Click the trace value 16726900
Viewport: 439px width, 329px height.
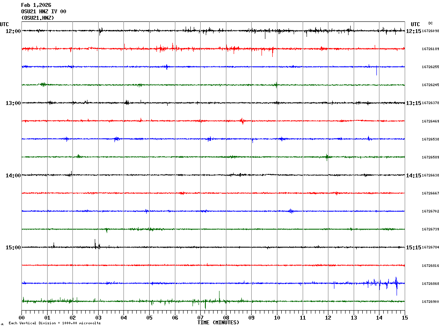tap(430, 302)
